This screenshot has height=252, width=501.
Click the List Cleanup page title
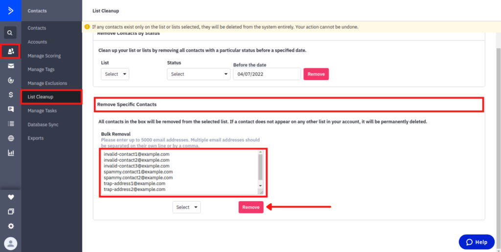[106, 11]
